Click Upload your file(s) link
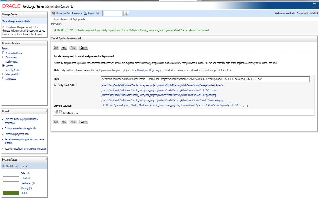The height and width of the screenshot is (199, 319). 146,70
